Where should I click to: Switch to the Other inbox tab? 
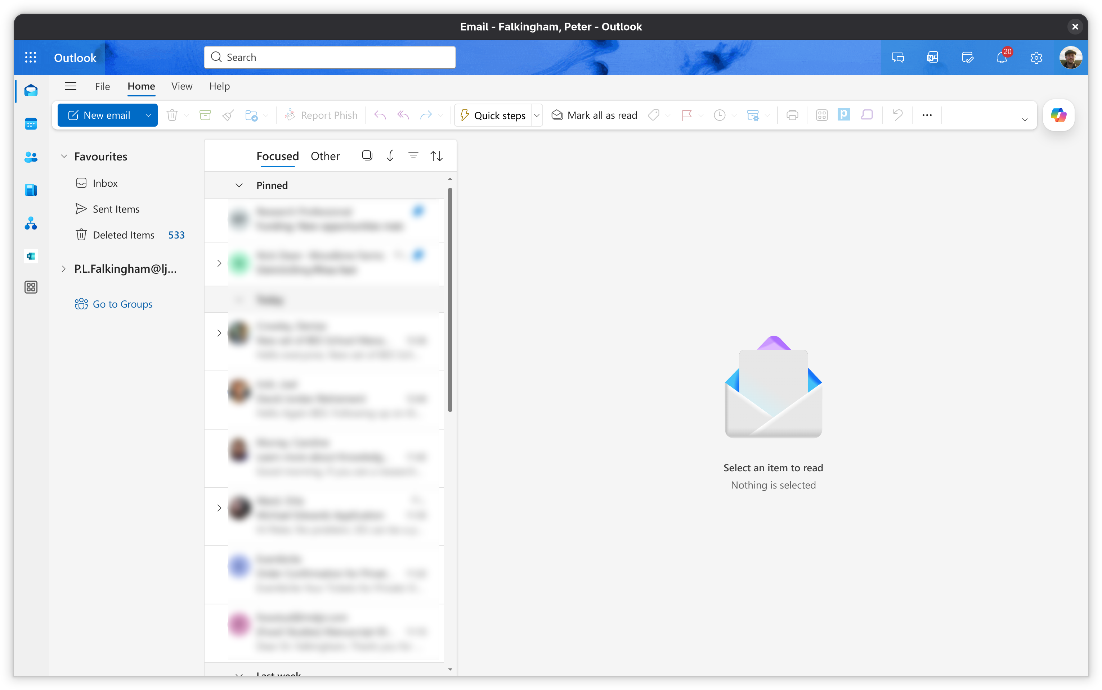[325, 156]
